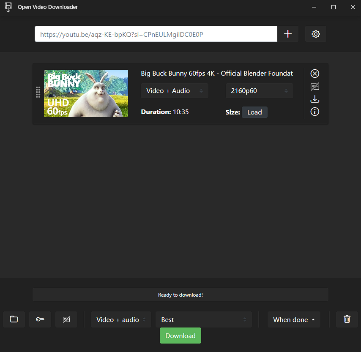Remove the Big Buck Bunny video from the list
Viewport: 361px width, 352px height.
315,74
